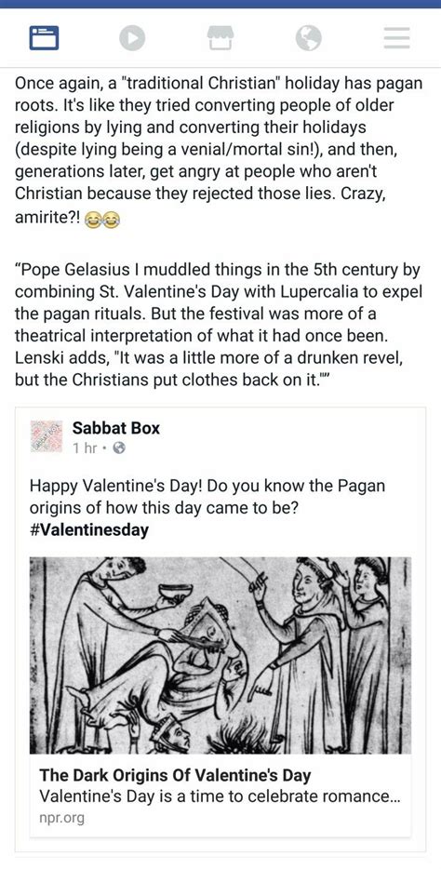Tap the npr.org source link
This screenshot has width=441, height=869.
[62, 818]
